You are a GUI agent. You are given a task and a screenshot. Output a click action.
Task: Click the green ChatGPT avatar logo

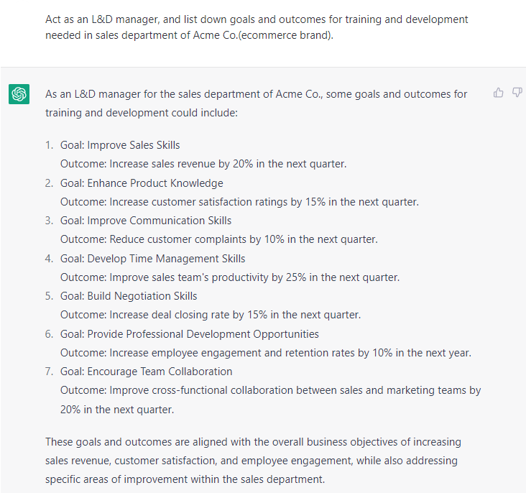19,94
